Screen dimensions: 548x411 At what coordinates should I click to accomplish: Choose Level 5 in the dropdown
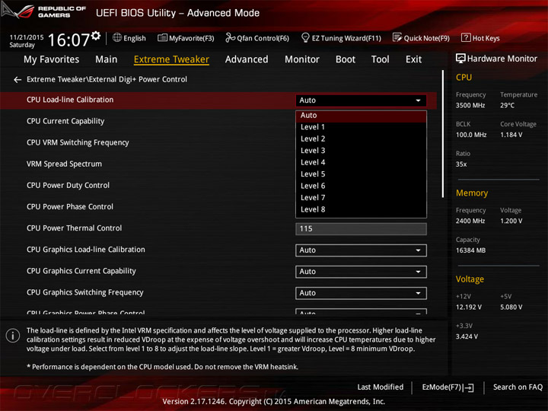361,174
